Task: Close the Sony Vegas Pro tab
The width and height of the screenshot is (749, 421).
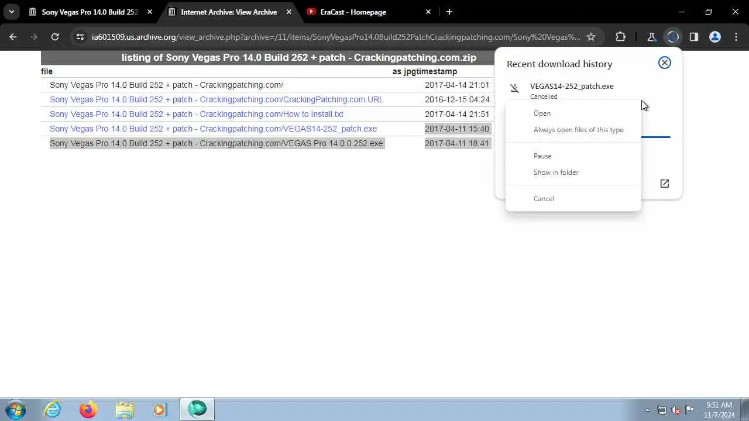Action: click(x=150, y=12)
